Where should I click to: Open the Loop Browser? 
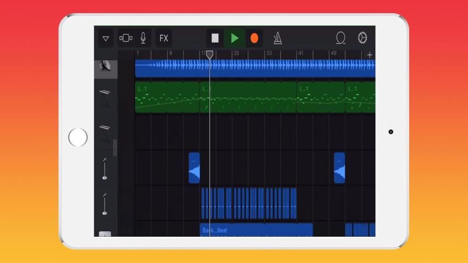pyautogui.click(x=341, y=38)
